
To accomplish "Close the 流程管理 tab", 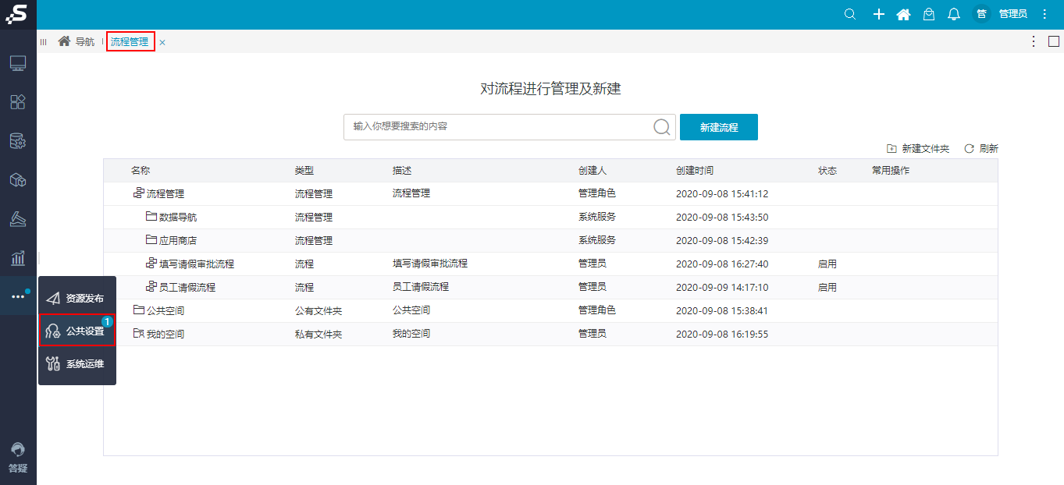I will click(x=162, y=43).
